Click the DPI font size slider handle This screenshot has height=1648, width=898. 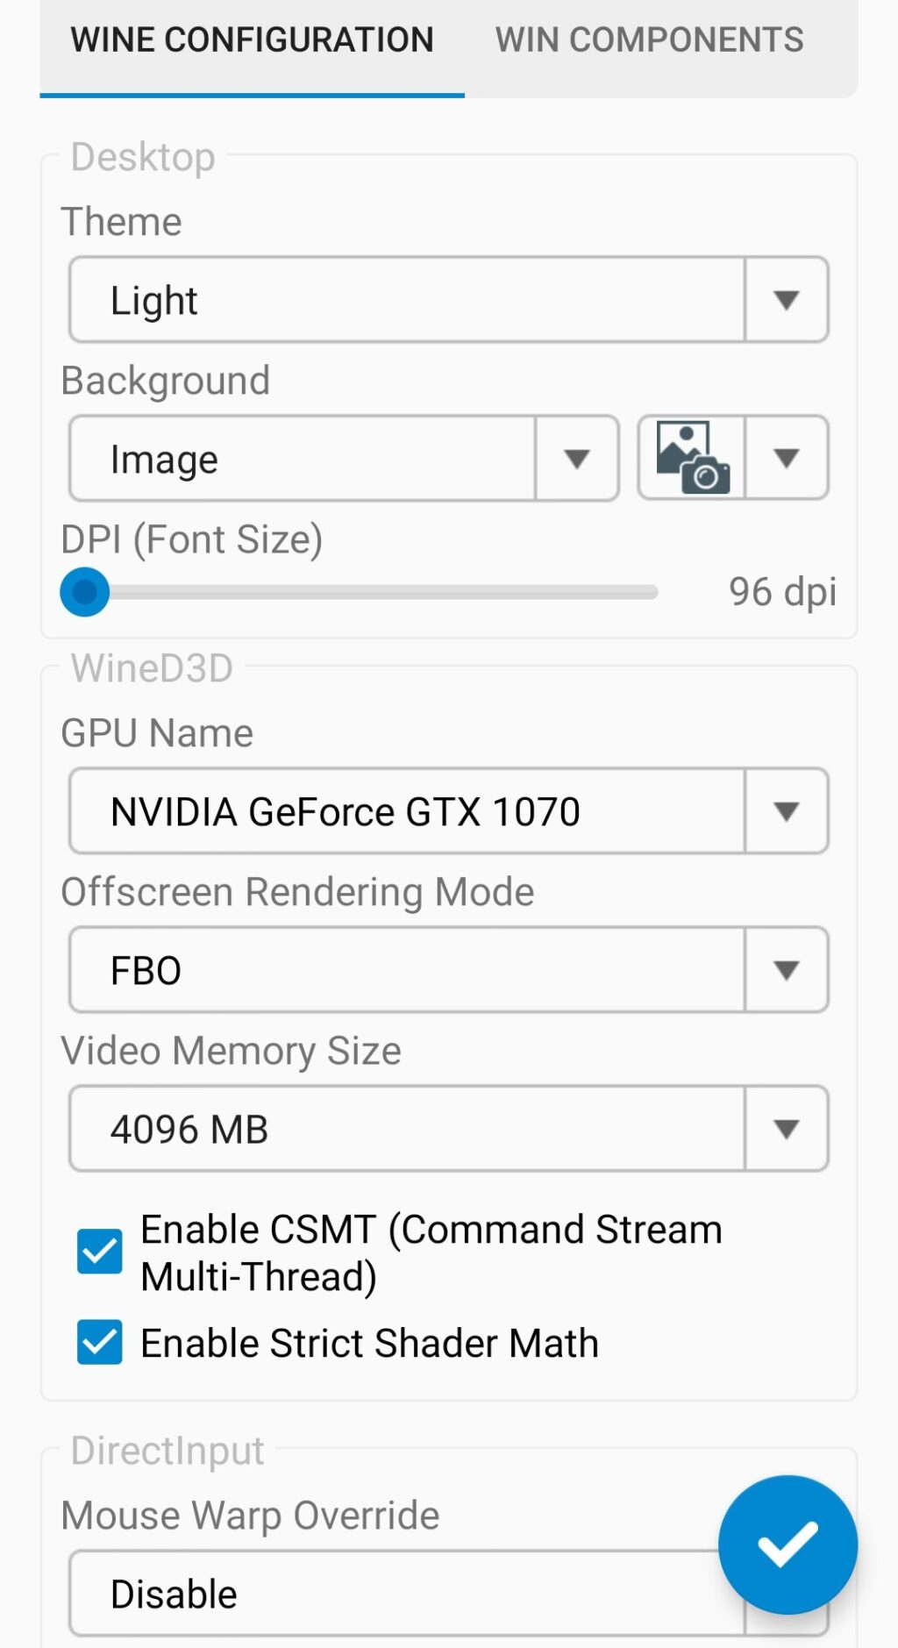pos(85,592)
